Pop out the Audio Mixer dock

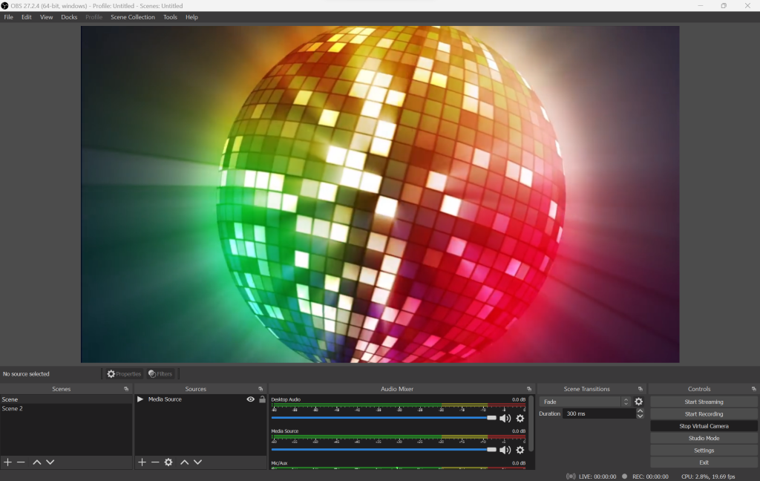529,389
